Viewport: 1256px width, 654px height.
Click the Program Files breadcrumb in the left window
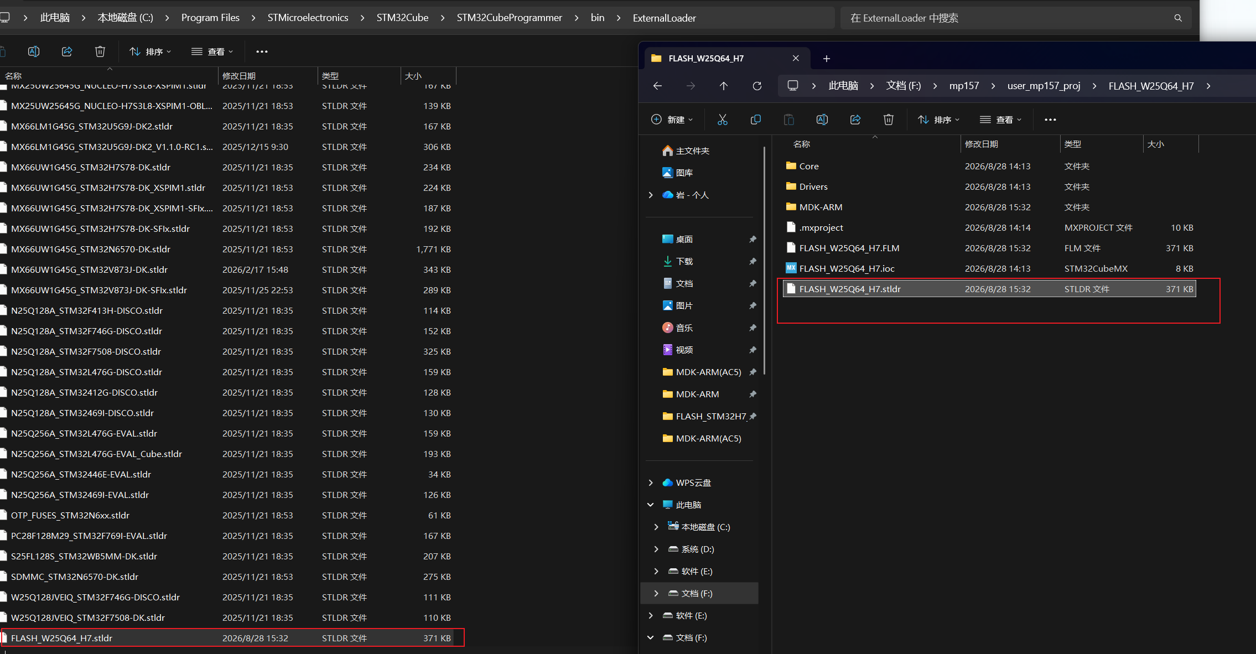tap(210, 18)
